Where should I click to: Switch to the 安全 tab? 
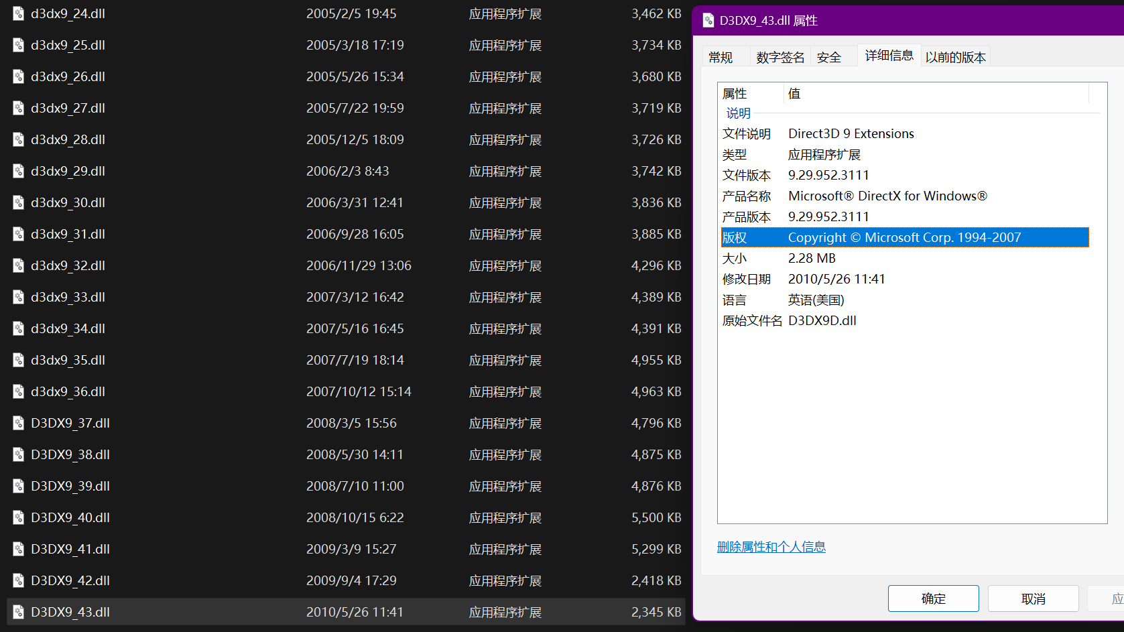(829, 57)
